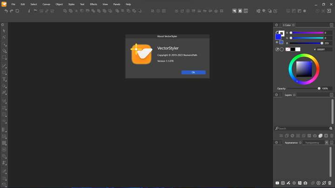Click the circled X icon in Appearance panel bottom
The image size is (335, 188).
pos(318,183)
